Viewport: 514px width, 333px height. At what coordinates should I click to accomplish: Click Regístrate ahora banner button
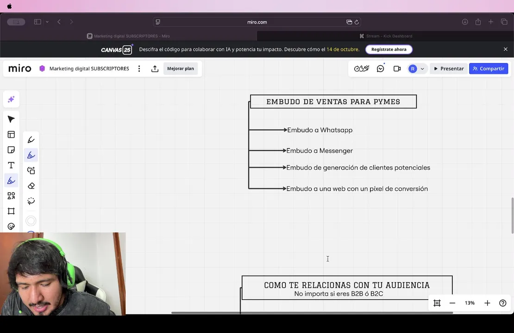coord(389,49)
